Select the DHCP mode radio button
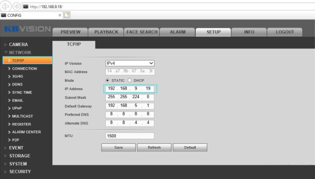 point(129,80)
